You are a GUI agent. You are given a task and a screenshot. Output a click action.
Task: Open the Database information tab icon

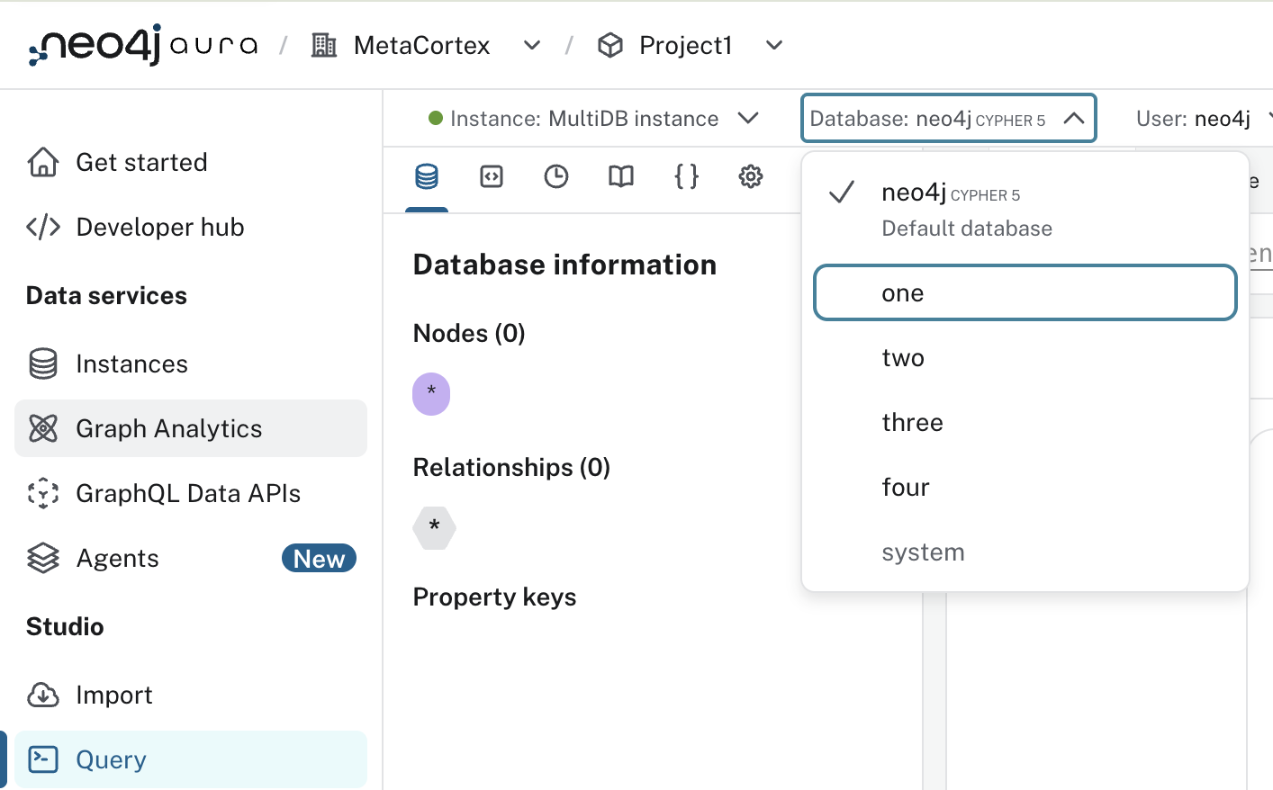427,176
